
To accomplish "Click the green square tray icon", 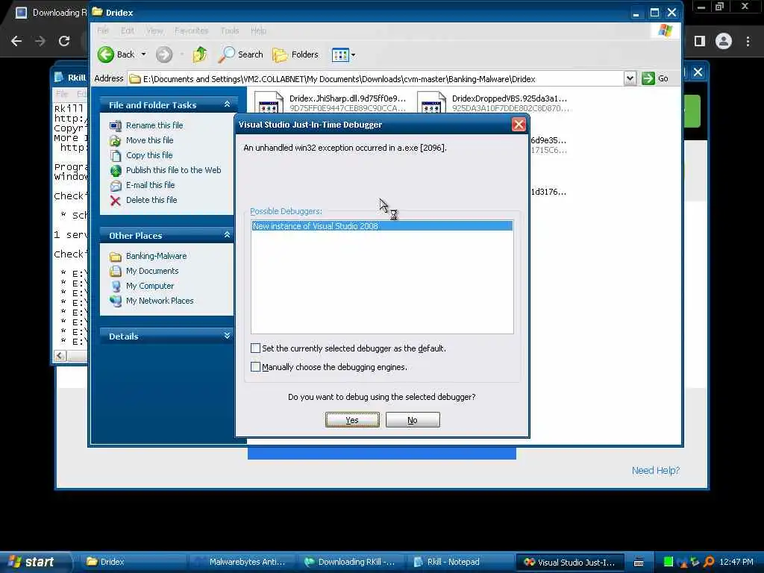I will [x=668, y=562].
